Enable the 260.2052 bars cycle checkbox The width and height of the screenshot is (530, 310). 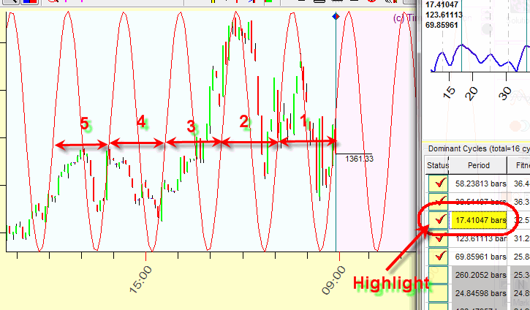(x=437, y=276)
